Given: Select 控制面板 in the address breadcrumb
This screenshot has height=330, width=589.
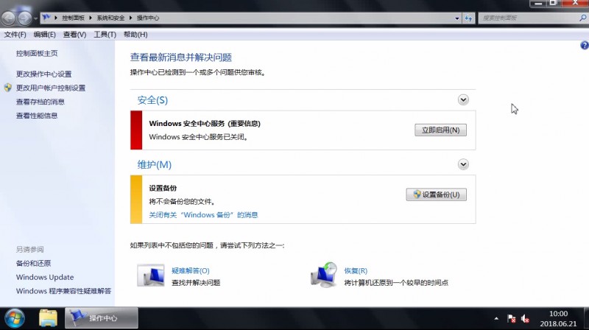Looking at the screenshot, I should [73, 18].
